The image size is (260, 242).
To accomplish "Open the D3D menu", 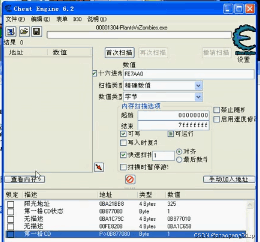I will 77,19.
